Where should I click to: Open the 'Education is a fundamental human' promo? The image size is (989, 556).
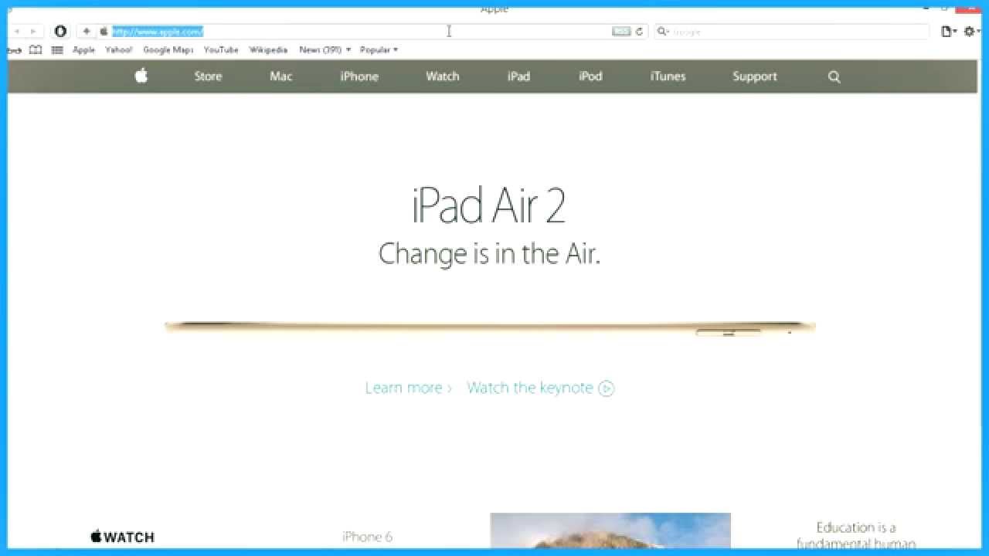[x=856, y=535]
